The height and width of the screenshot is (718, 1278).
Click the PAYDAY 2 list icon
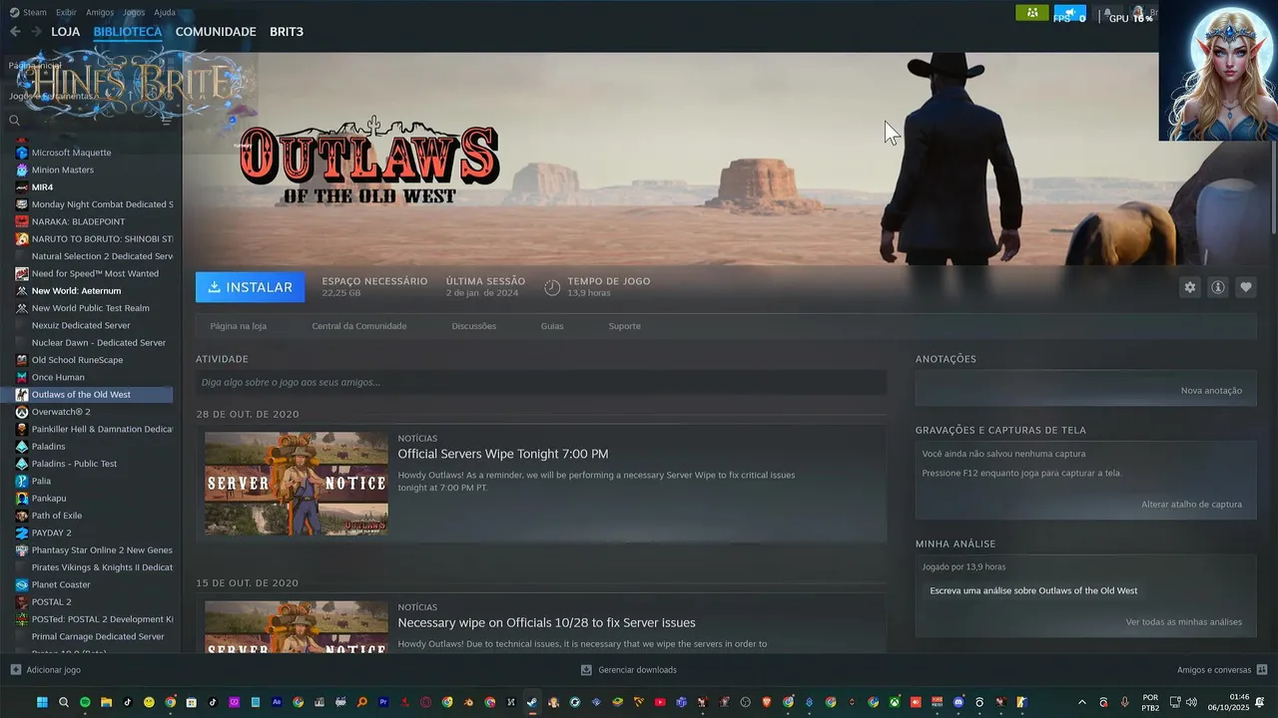tap(22, 533)
